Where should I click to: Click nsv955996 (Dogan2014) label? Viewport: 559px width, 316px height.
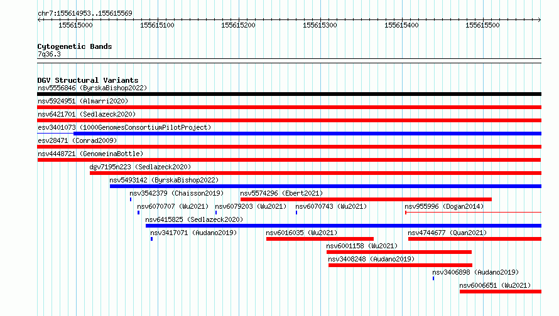click(x=444, y=206)
